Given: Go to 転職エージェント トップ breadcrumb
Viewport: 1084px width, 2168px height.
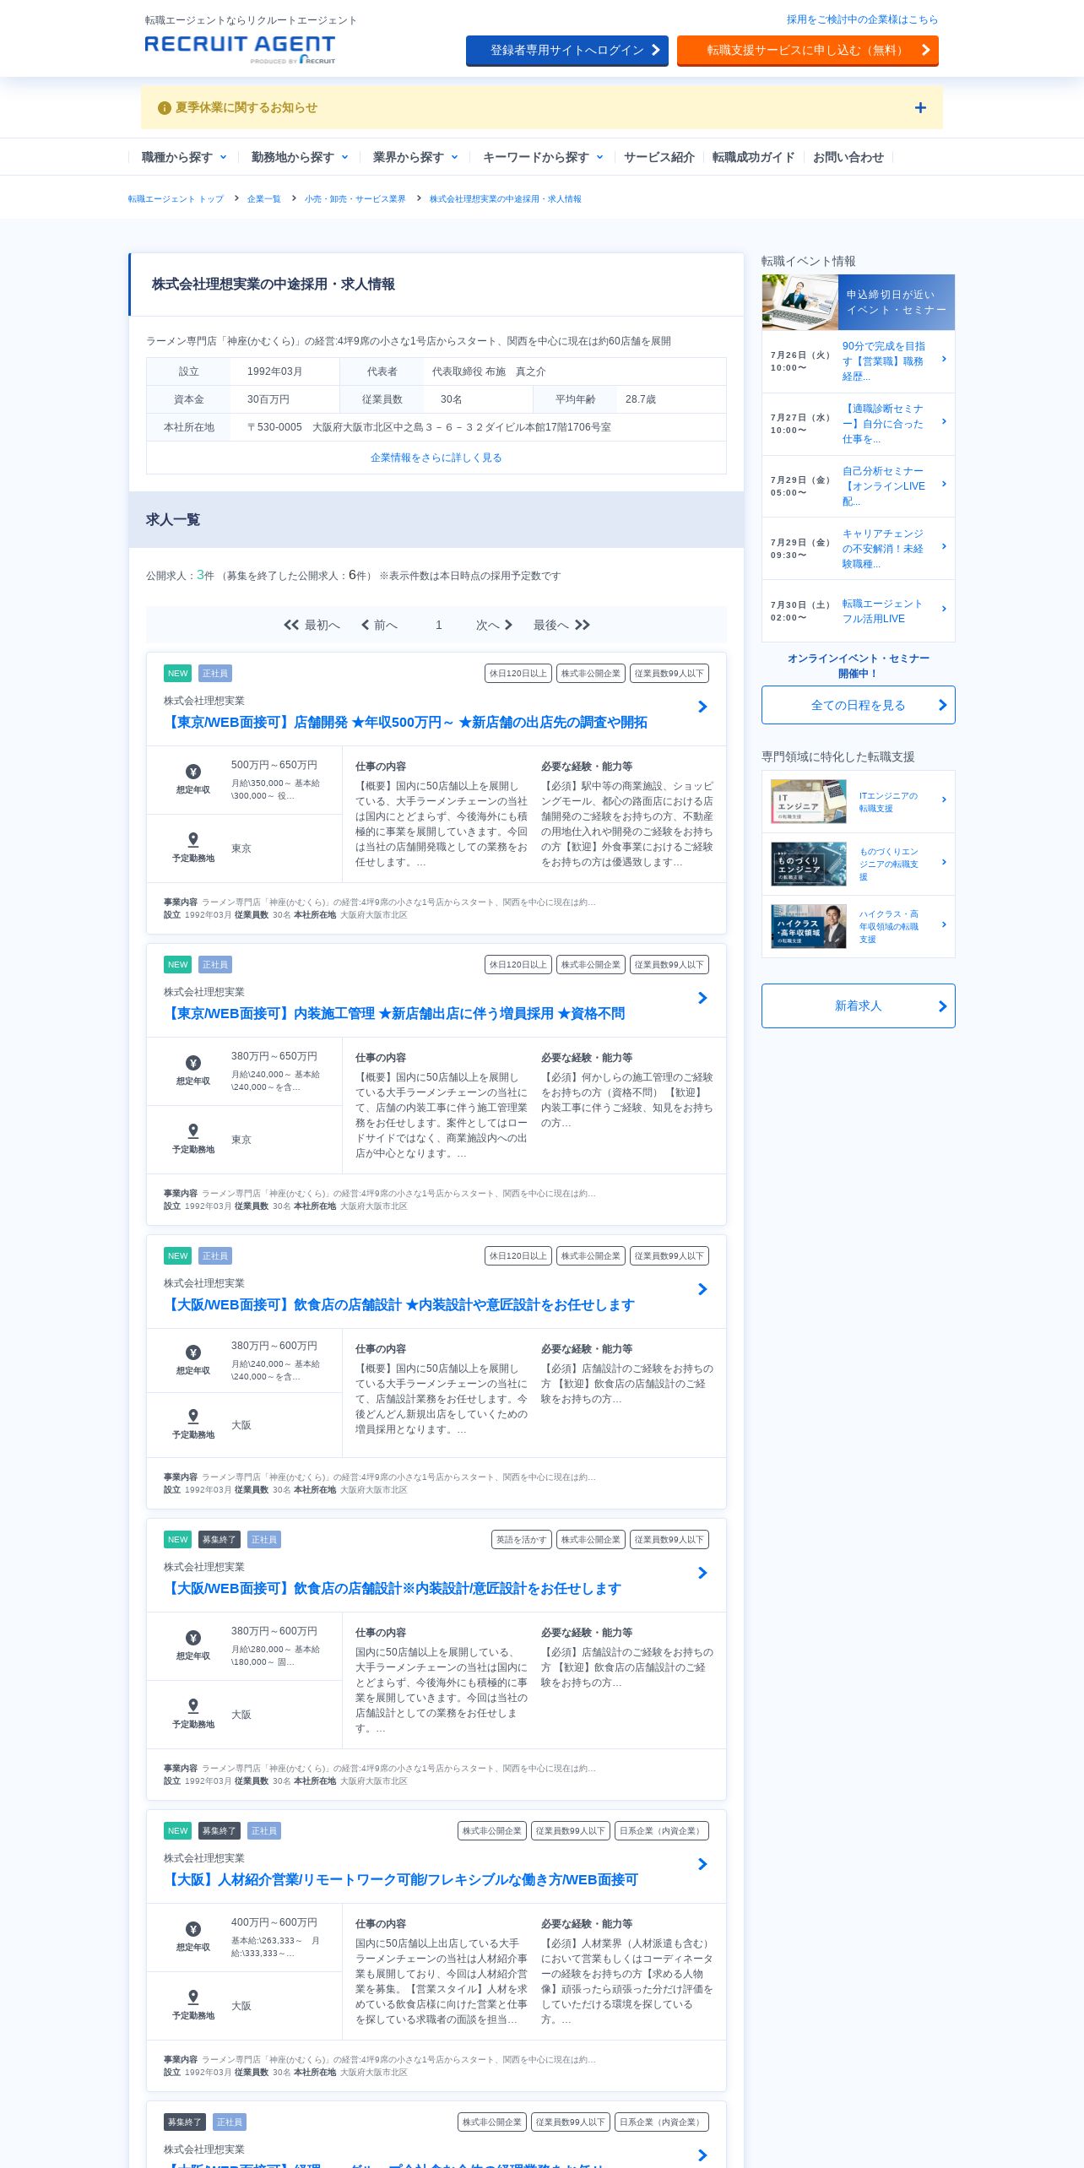Looking at the screenshot, I should click(x=176, y=199).
